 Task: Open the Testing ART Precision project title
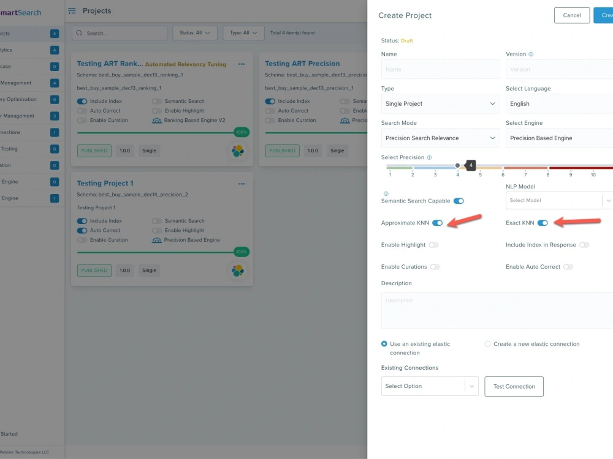(x=302, y=64)
